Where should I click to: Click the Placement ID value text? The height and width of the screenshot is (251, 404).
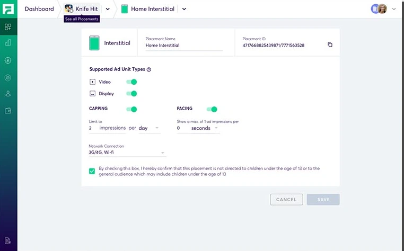274,46
